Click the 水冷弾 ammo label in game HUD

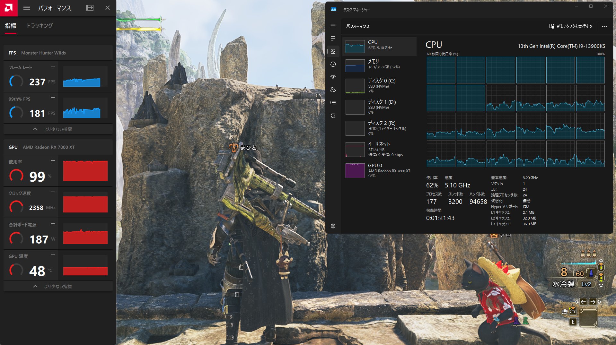[563, 284]
